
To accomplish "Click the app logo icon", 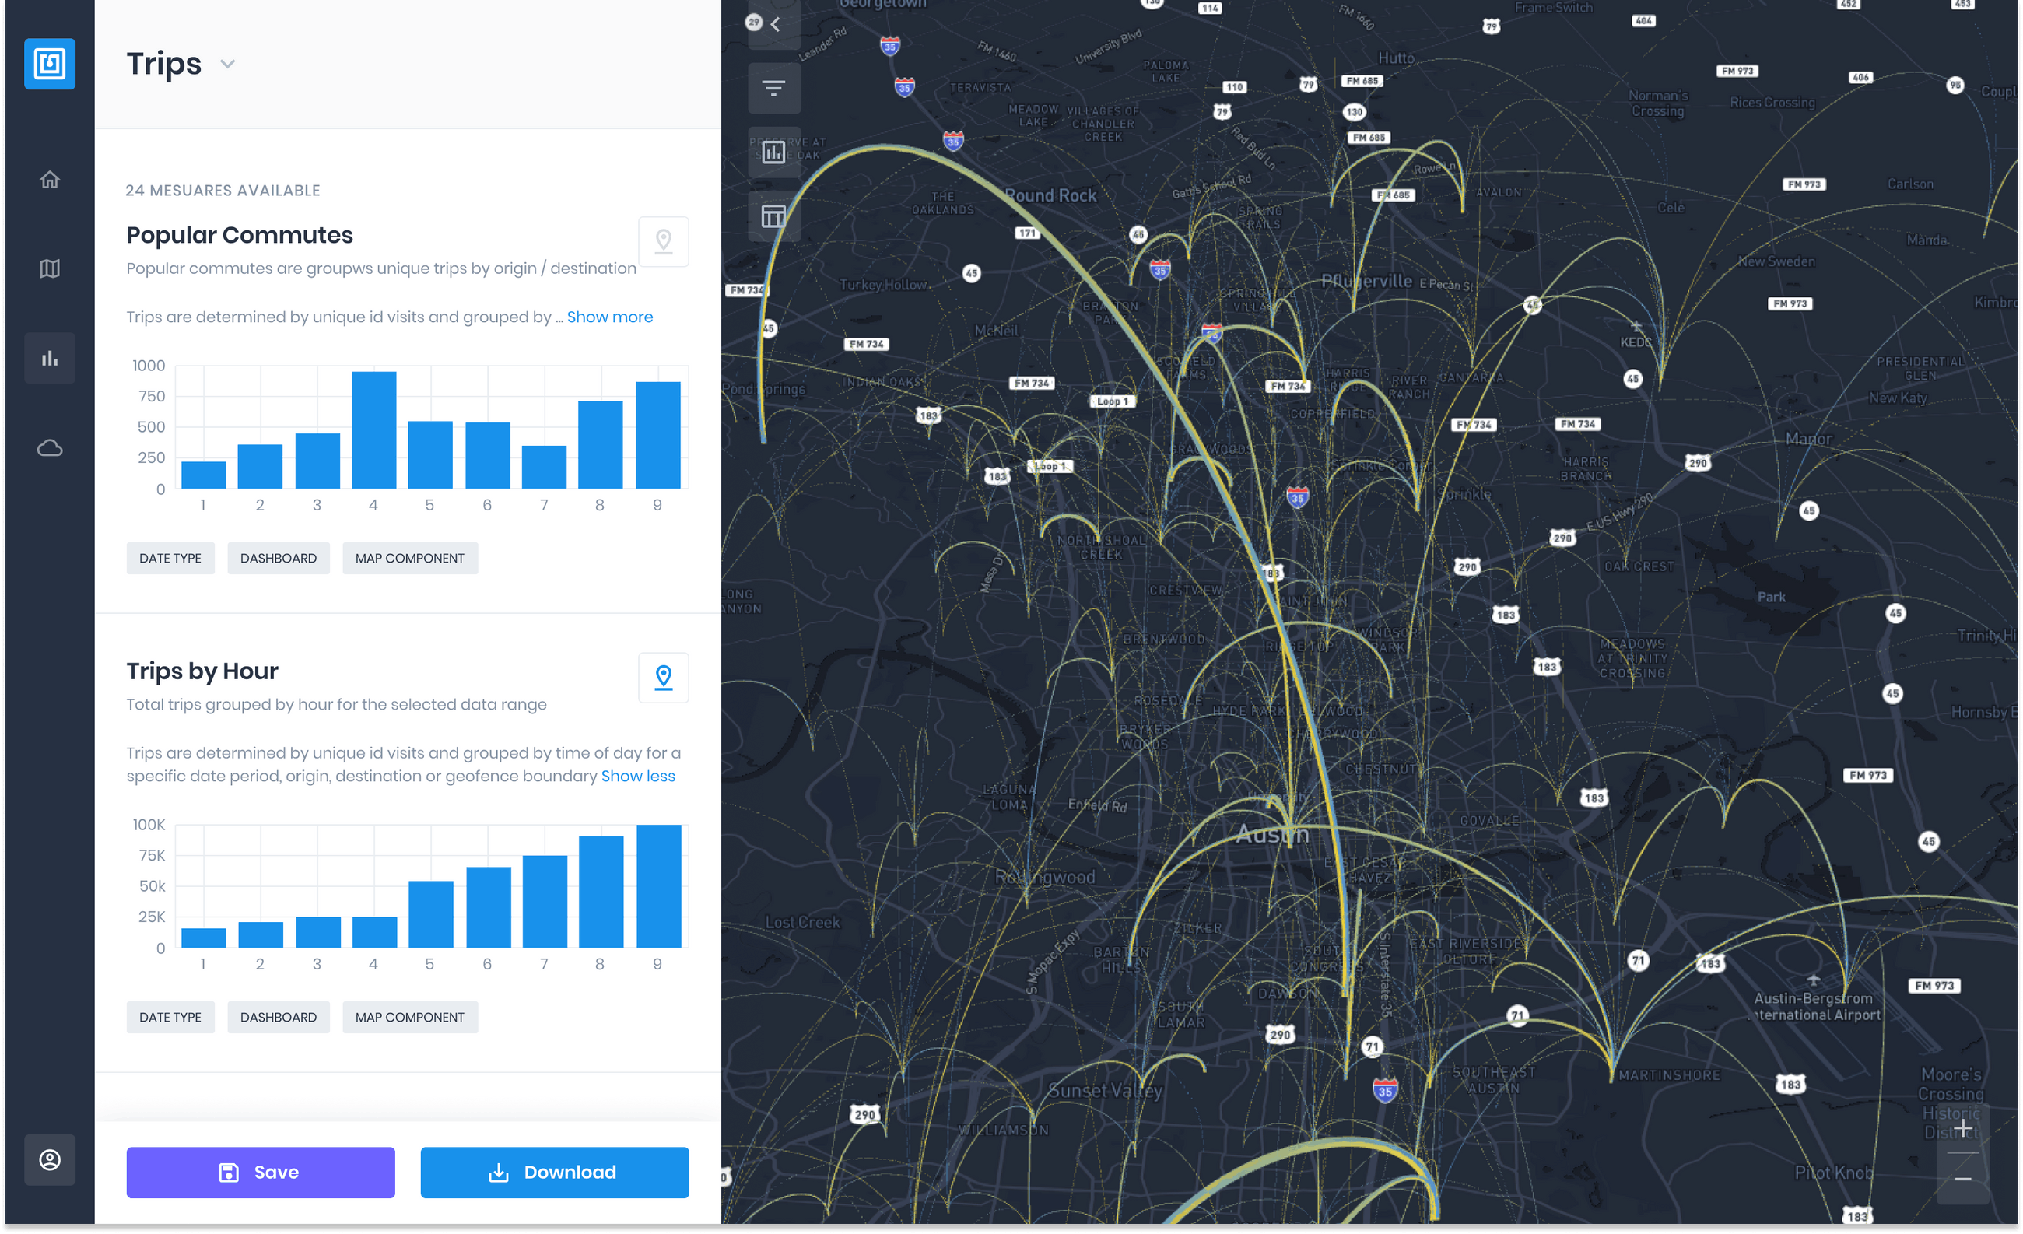I will pos(49,63).
